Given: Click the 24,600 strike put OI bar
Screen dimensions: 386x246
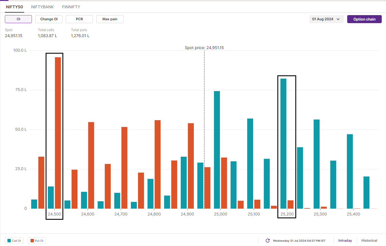Looking at the screenshot, I should pos(91,165).
